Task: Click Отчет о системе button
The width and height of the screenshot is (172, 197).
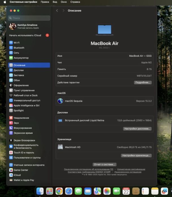Action: pos(104,165)
